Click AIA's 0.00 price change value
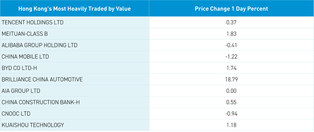This screenshot has height=132, width=314. point(231,91)
